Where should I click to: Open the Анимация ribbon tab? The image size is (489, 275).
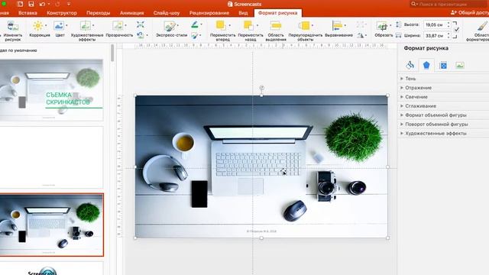pos(132,13)
